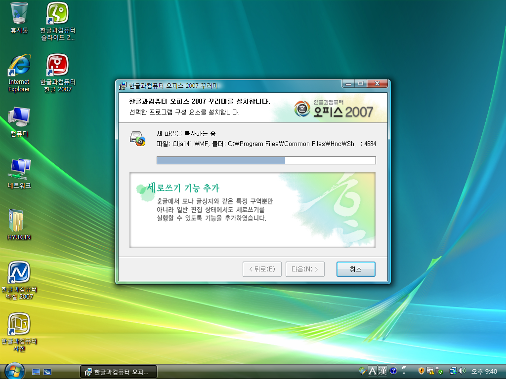Screen dimensions: 506x379
Task: Toggle the 漢 Hanja conversion indicator
Action: [x=382, y=371]
